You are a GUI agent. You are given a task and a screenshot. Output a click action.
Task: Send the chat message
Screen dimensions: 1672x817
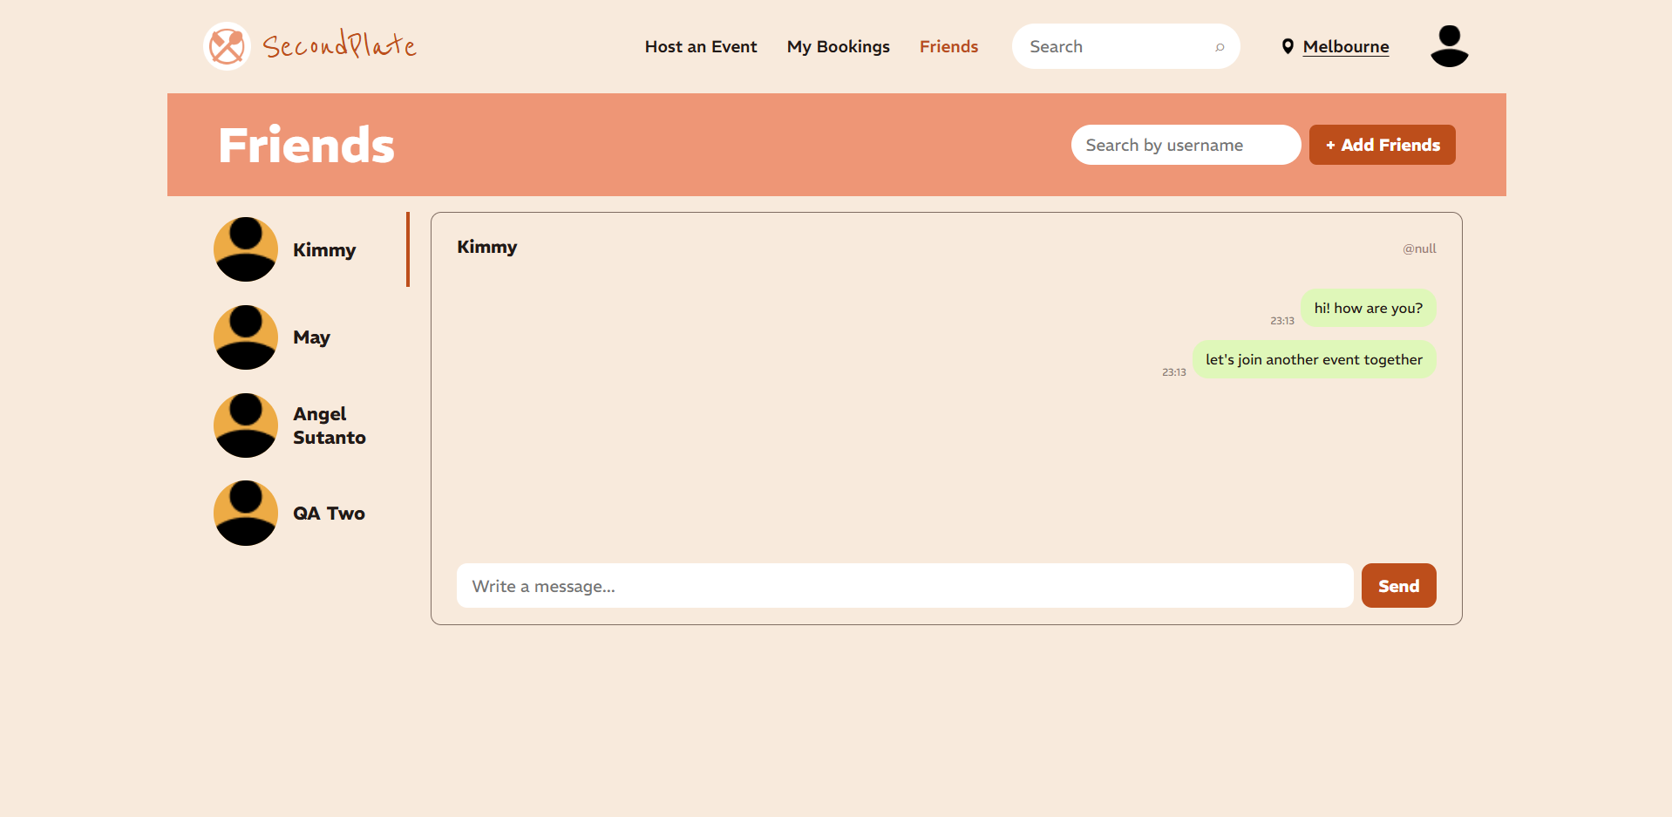coord(1398,586)
